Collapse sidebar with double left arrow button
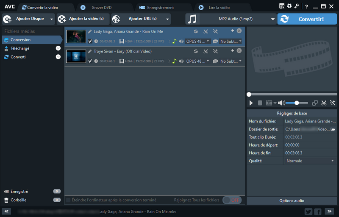339x217 pixels. [6, 211]
